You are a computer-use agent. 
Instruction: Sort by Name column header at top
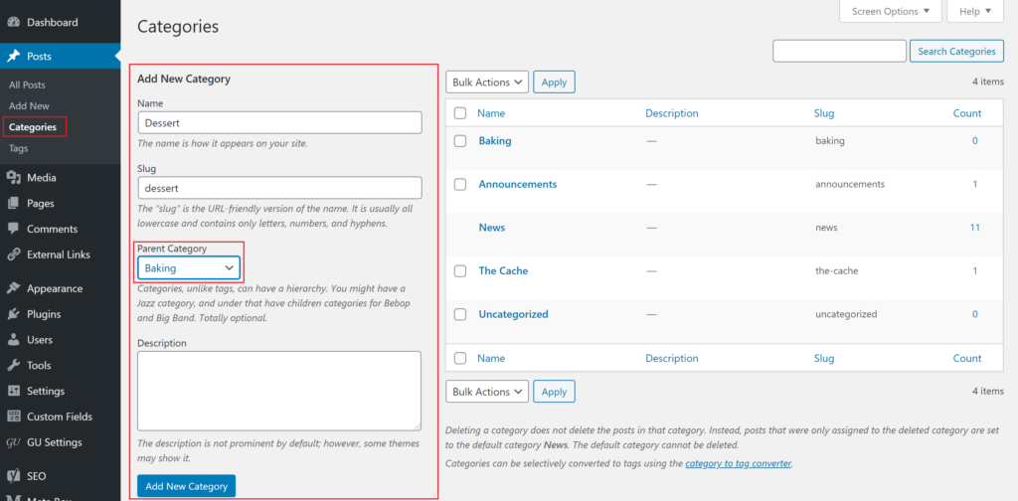point(491,113)
